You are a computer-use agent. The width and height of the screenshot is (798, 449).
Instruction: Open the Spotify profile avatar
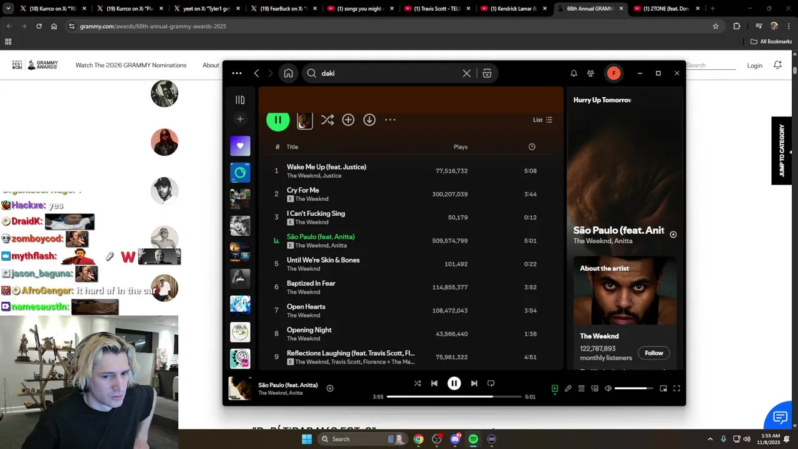(613, 73)
